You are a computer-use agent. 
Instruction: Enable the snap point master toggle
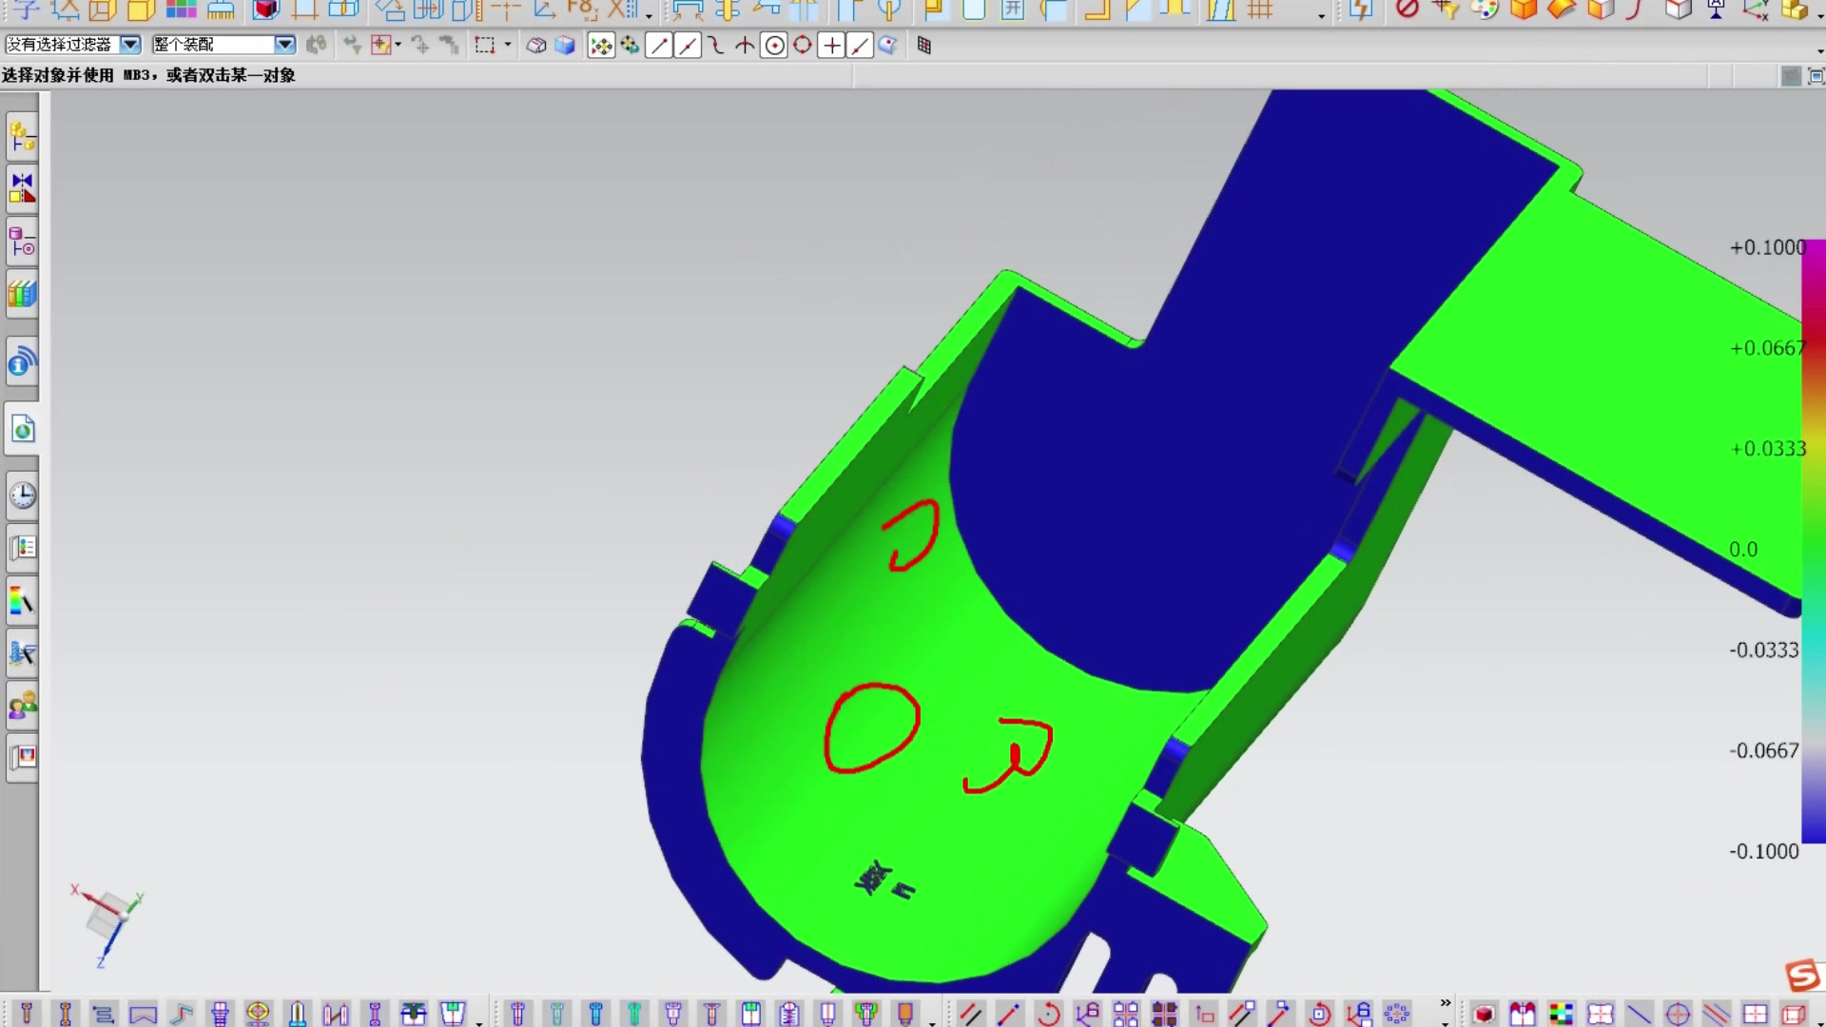601,46
